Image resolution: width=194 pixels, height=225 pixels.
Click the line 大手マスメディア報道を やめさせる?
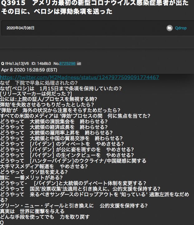(x=44, y=166)
